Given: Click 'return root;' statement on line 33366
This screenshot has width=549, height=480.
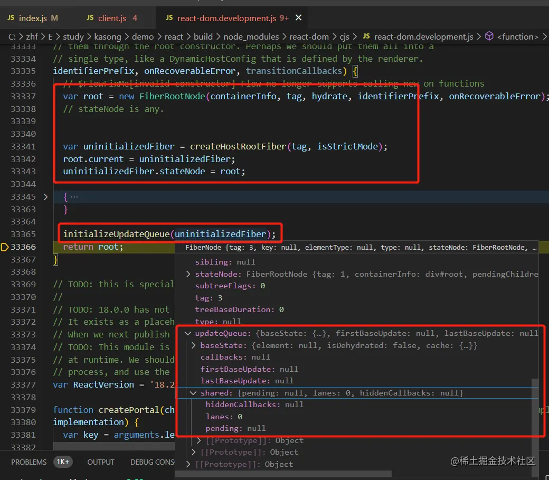Looking at the screenshot, I should (93, 247).
